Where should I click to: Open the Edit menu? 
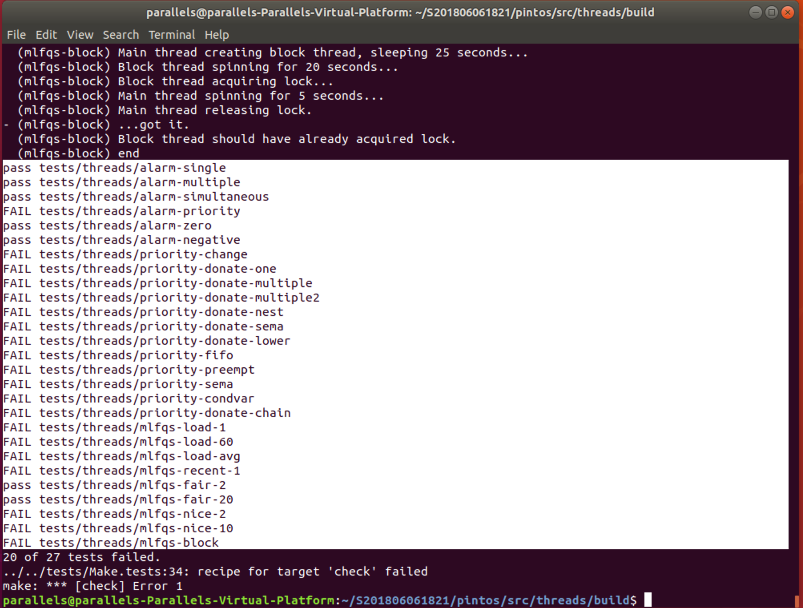(46, 35)
